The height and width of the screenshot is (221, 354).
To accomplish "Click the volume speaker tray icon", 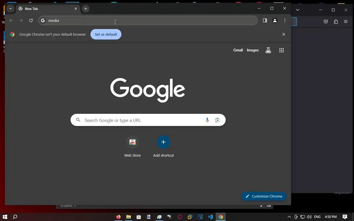I will pos(309,217).
